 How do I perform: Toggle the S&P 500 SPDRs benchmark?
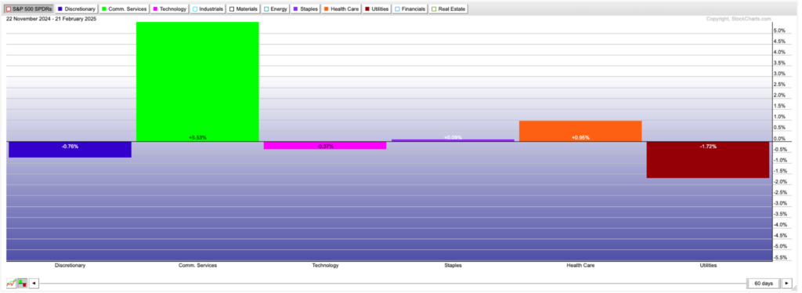pos(28,9)
